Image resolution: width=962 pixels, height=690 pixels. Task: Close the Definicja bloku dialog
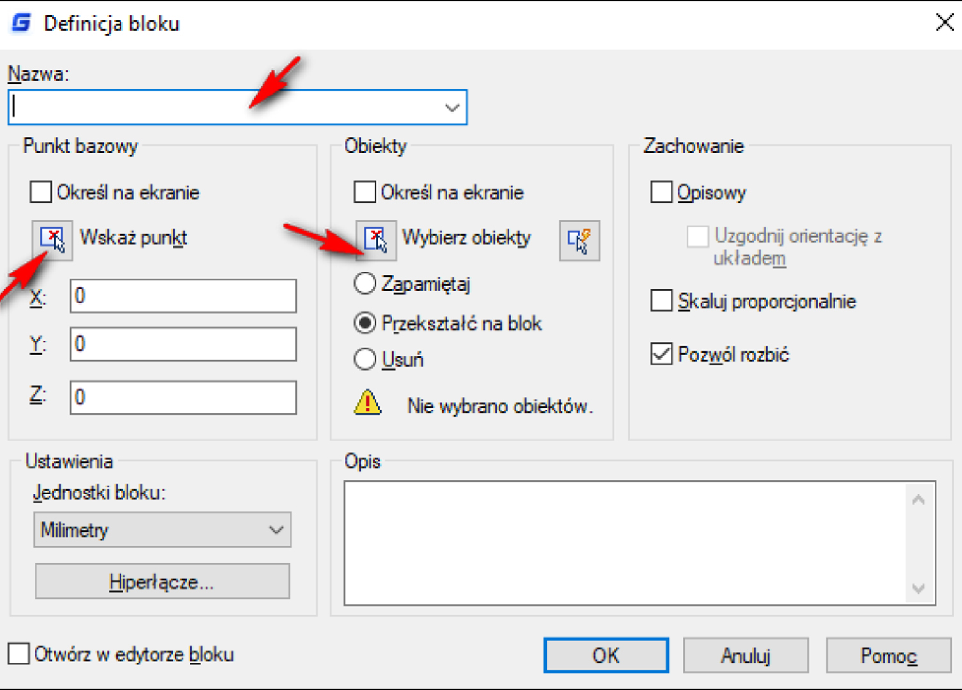(x=945, y=22)
